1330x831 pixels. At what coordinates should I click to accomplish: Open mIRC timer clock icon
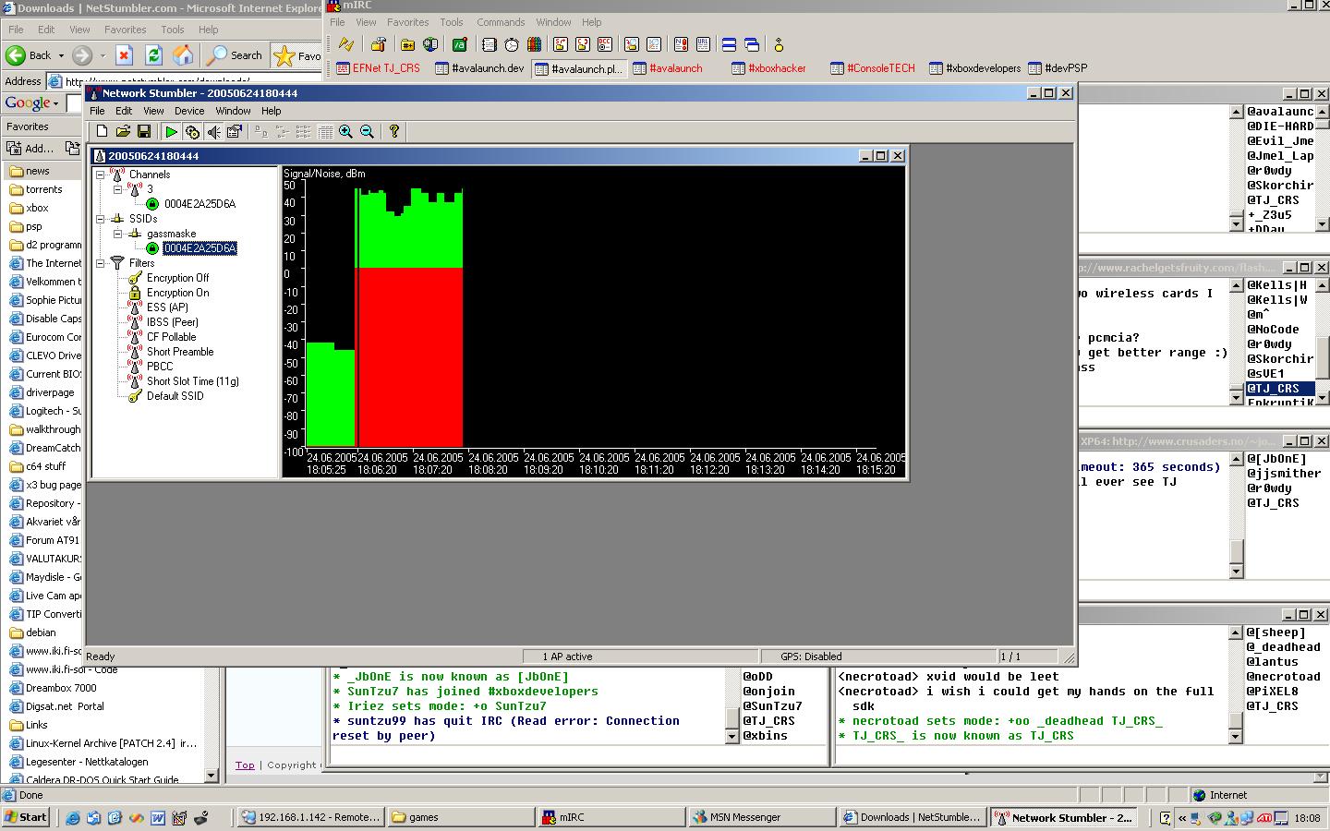tap(512, 44)
